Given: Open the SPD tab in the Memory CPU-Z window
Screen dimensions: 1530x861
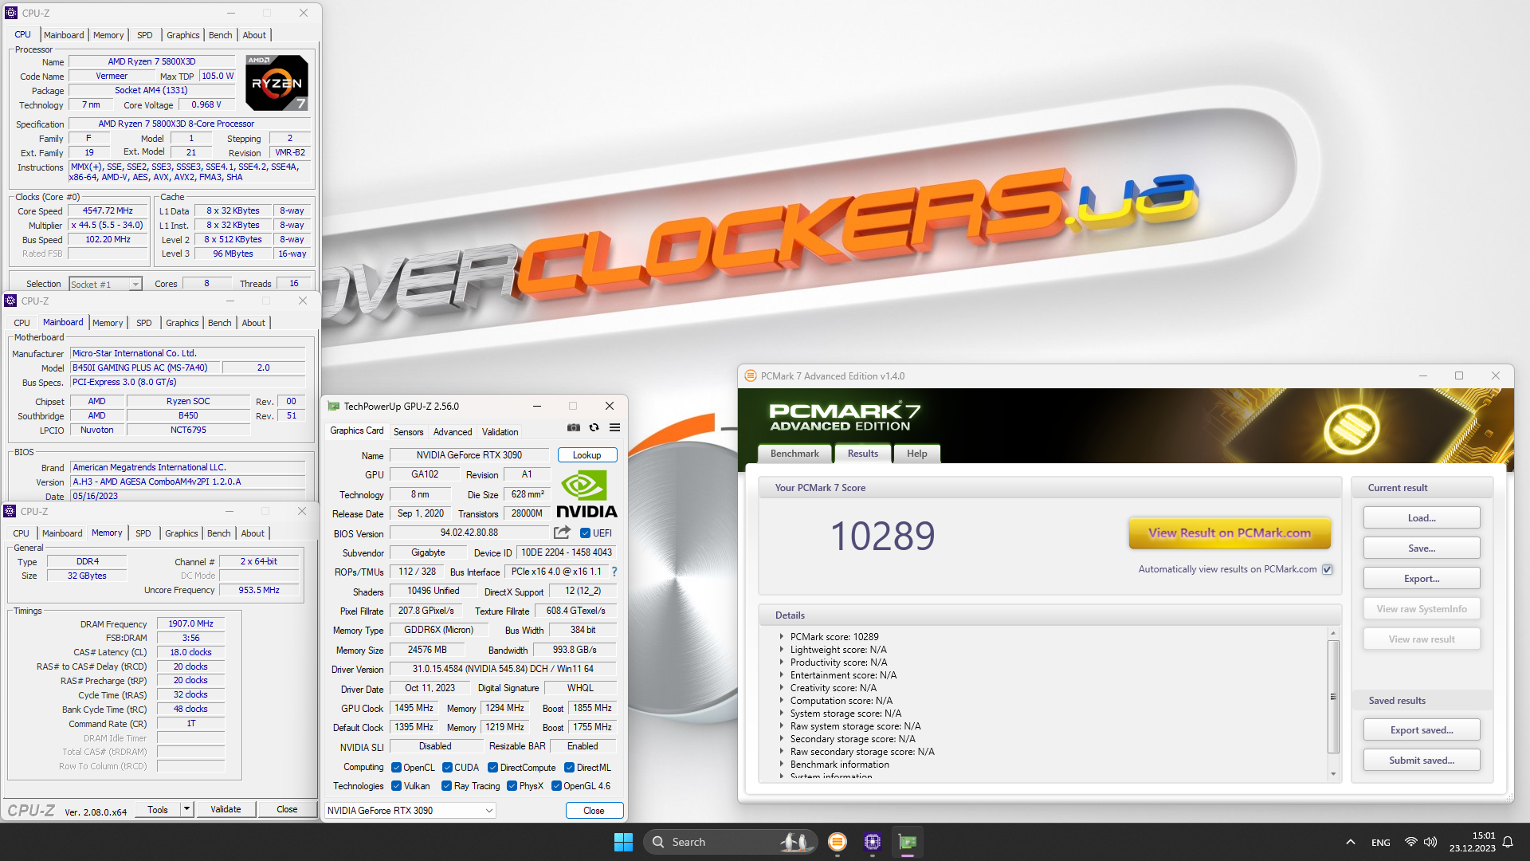Looking at the screenshot, I should click(x=143, y=533).
